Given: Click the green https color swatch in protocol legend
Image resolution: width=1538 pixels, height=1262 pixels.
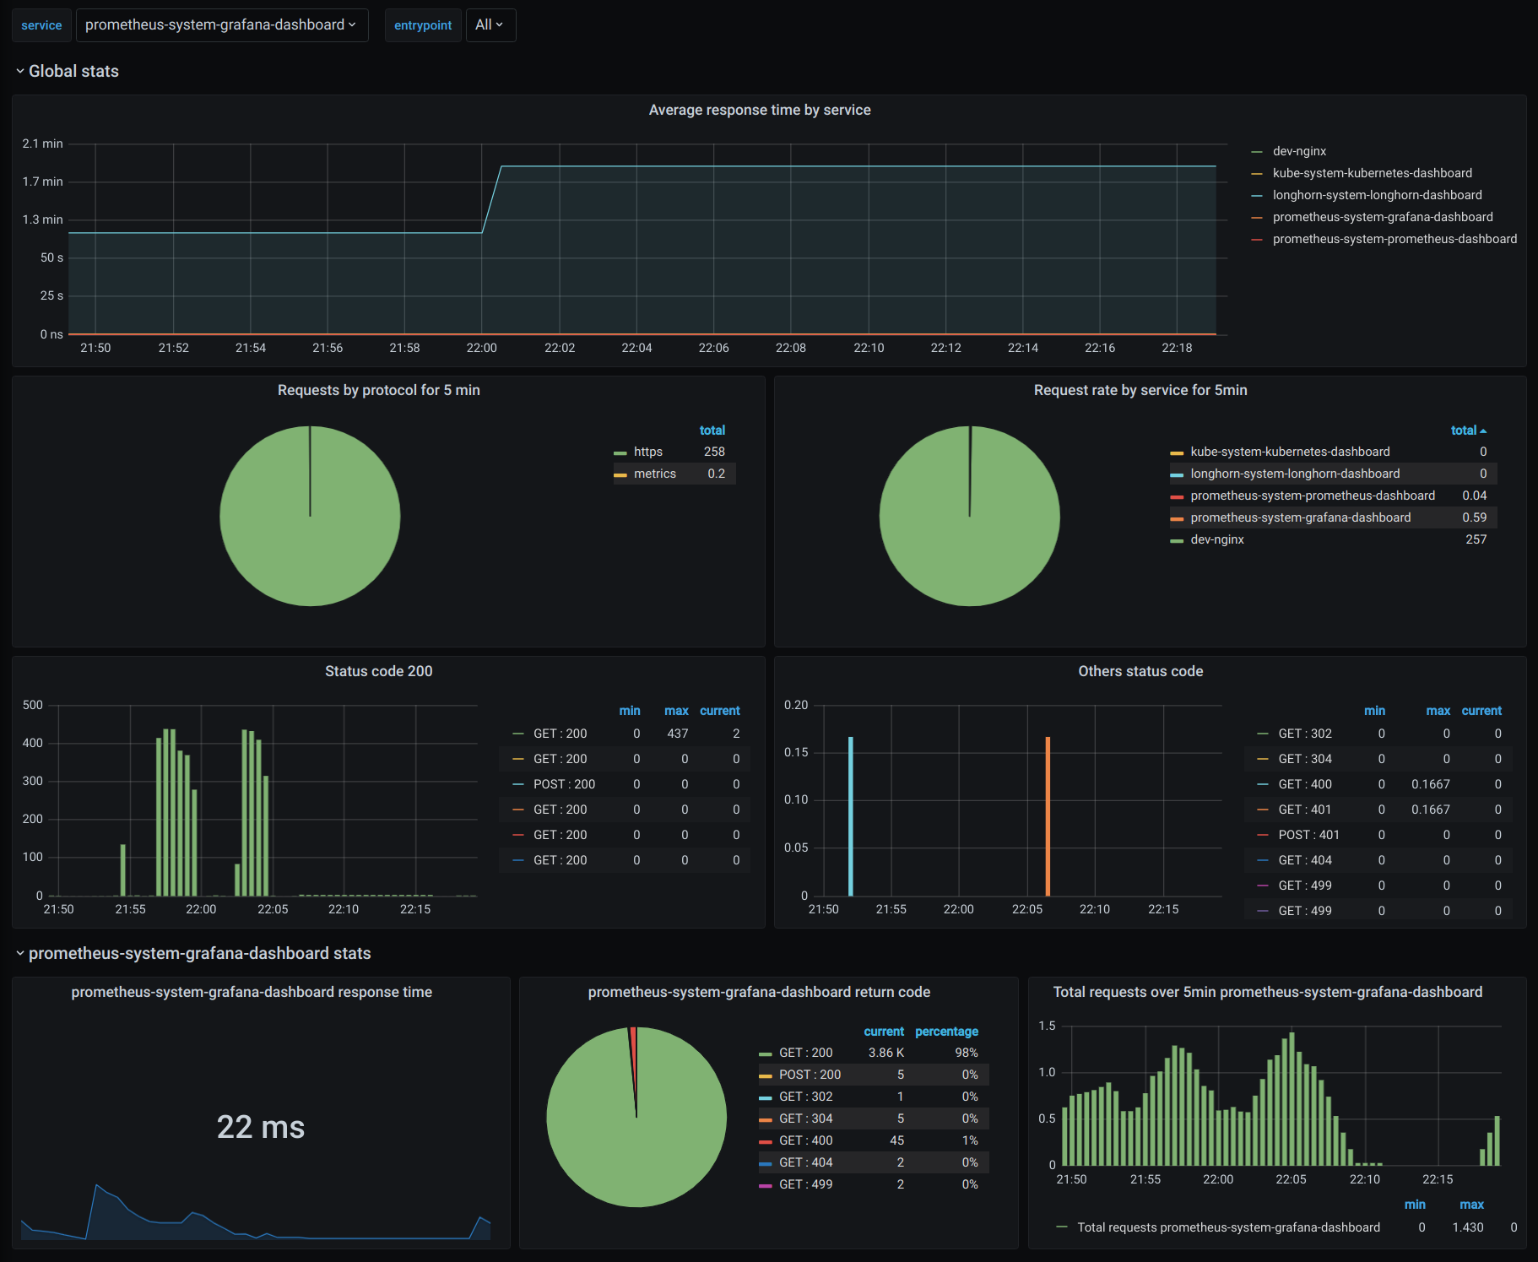Looking at the screenshot, I should [620, 453].
